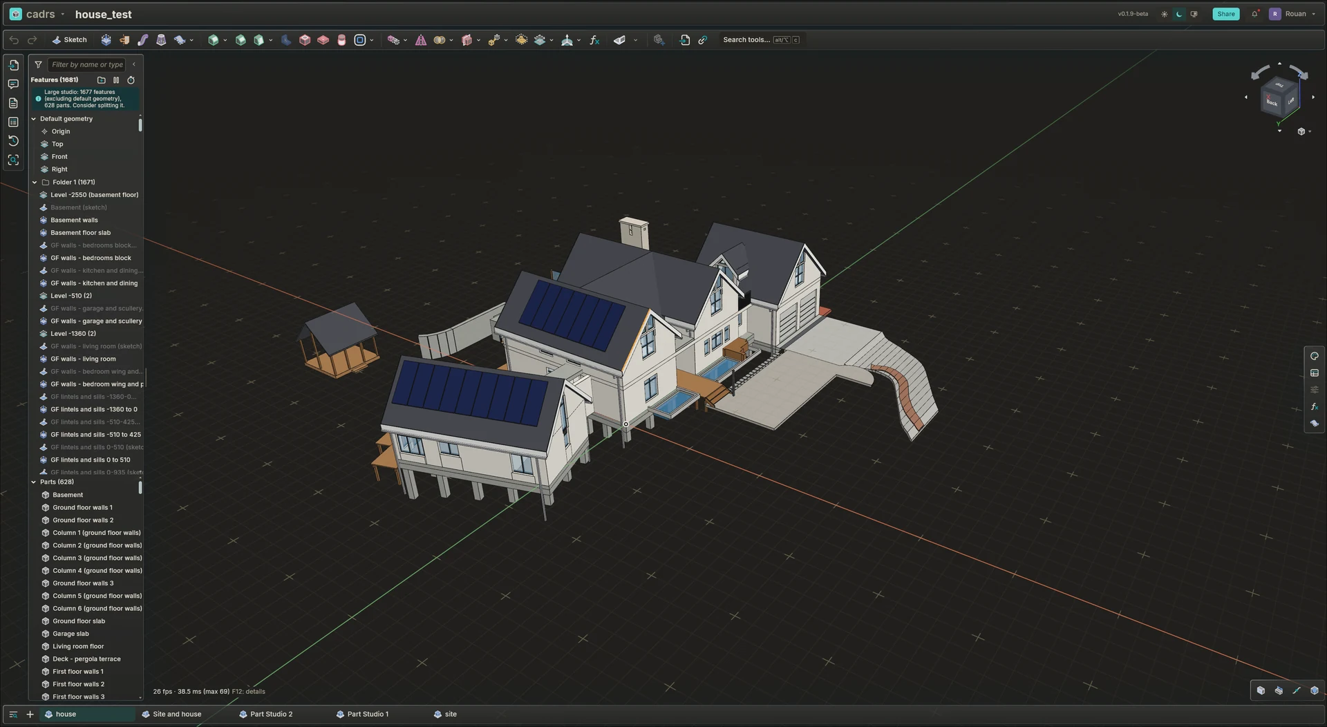This screenshot has height=727, width=1327.
Task: Open the tab list menu icon
Action: tap(13, 715)
